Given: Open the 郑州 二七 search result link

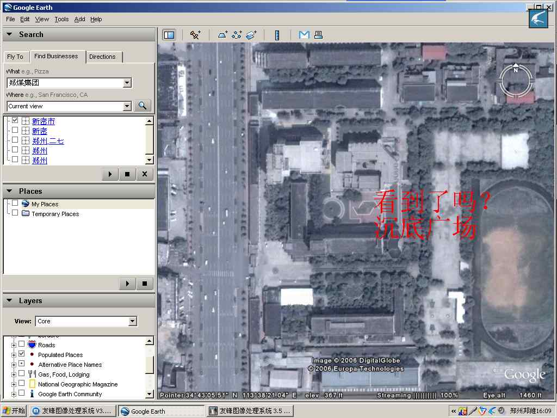Looking at the screenshot, I should tap(48, 141).
